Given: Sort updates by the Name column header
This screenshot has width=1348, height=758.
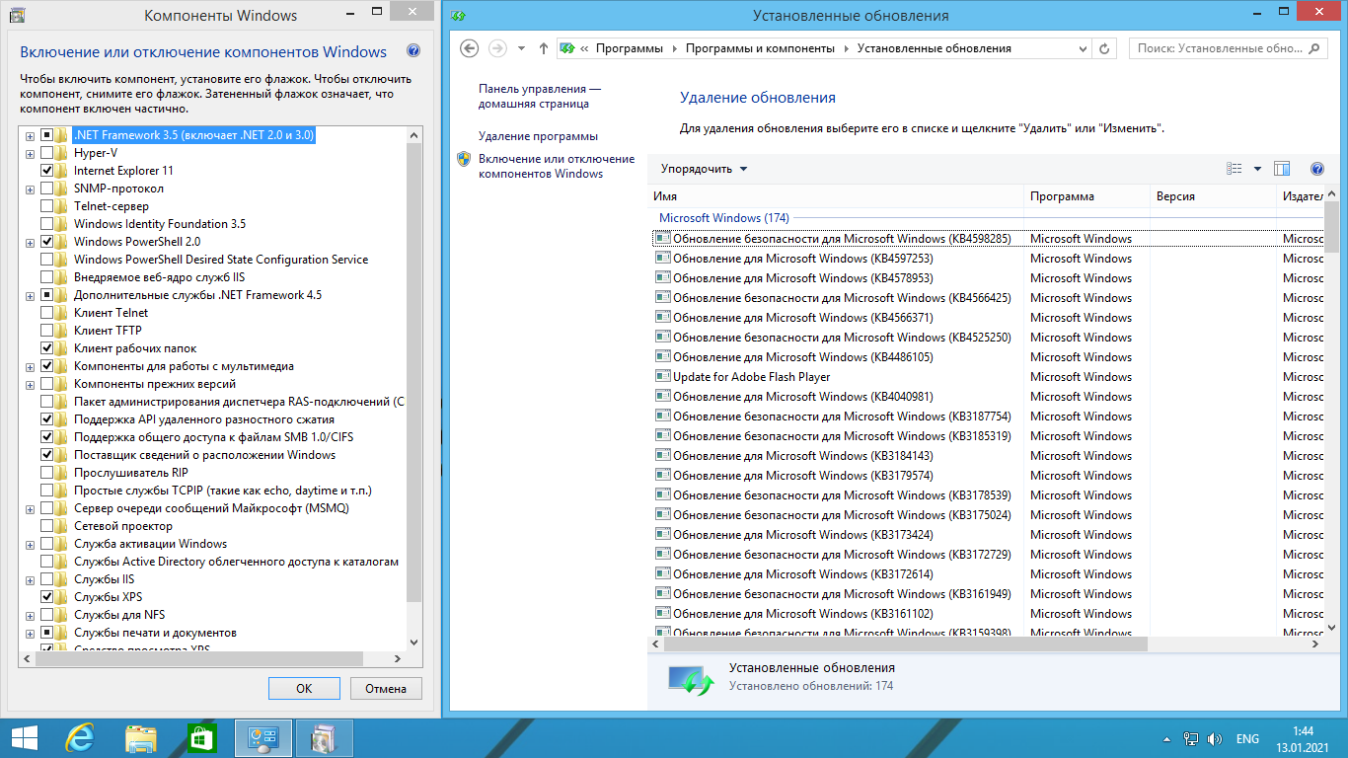Looking at the screenshot, I should click(x=836, y=196).
